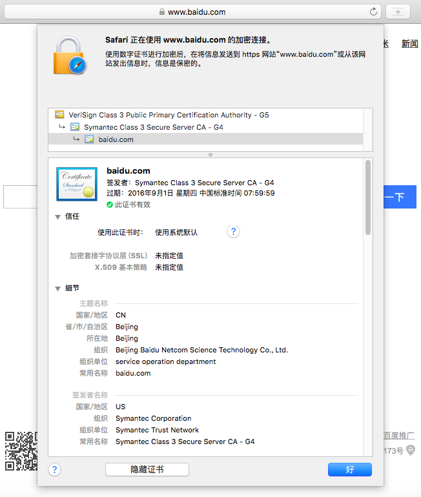This screenshot has height=497, width=421.
Task: Open the Top Sites star button
Action: [x=398, y=12]
